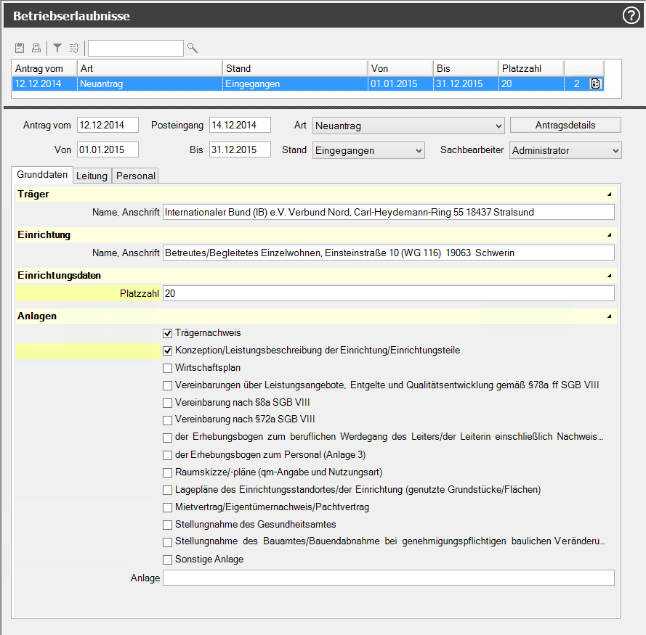The height and width of the screenshot is (635, 646).
Task: Click the Posteingang date field
Action: click(240, 126)
